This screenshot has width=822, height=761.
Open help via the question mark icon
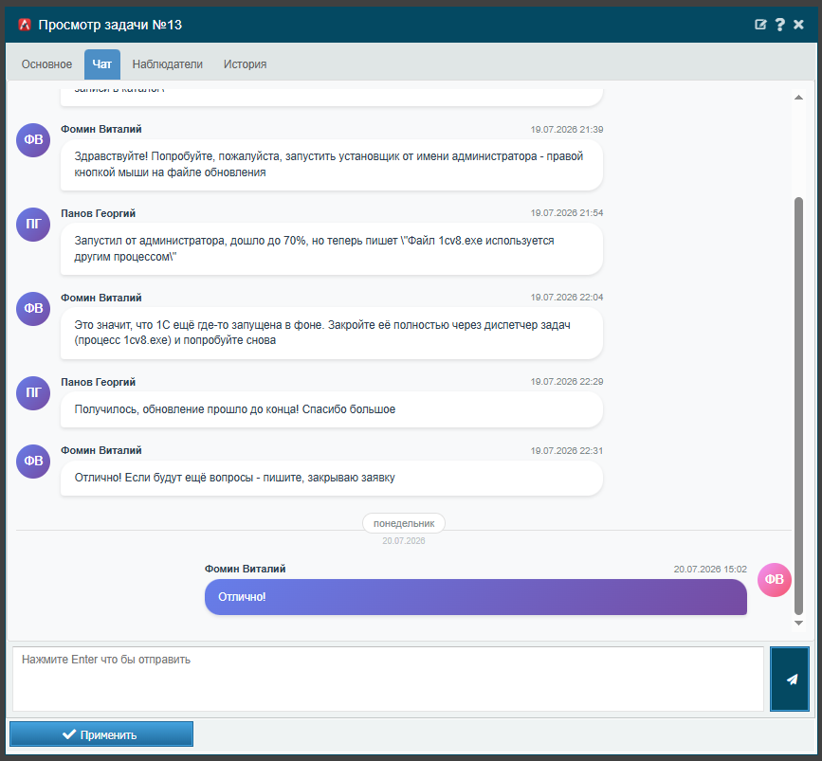(779, 25)
